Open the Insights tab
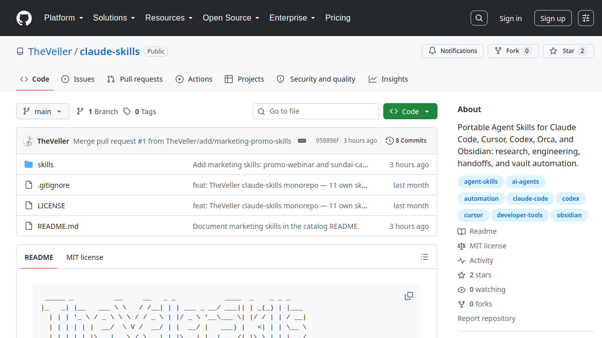This screenshot has width=602, height=338. coord(388,79)
